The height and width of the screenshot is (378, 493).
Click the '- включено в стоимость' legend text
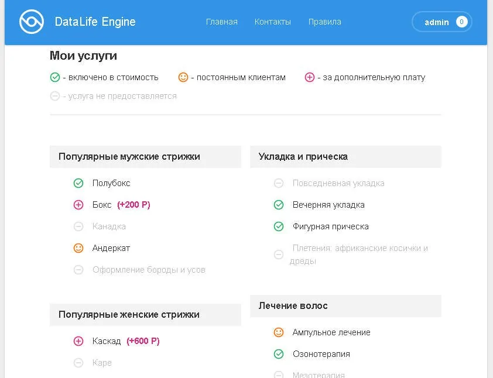(110, 77)
